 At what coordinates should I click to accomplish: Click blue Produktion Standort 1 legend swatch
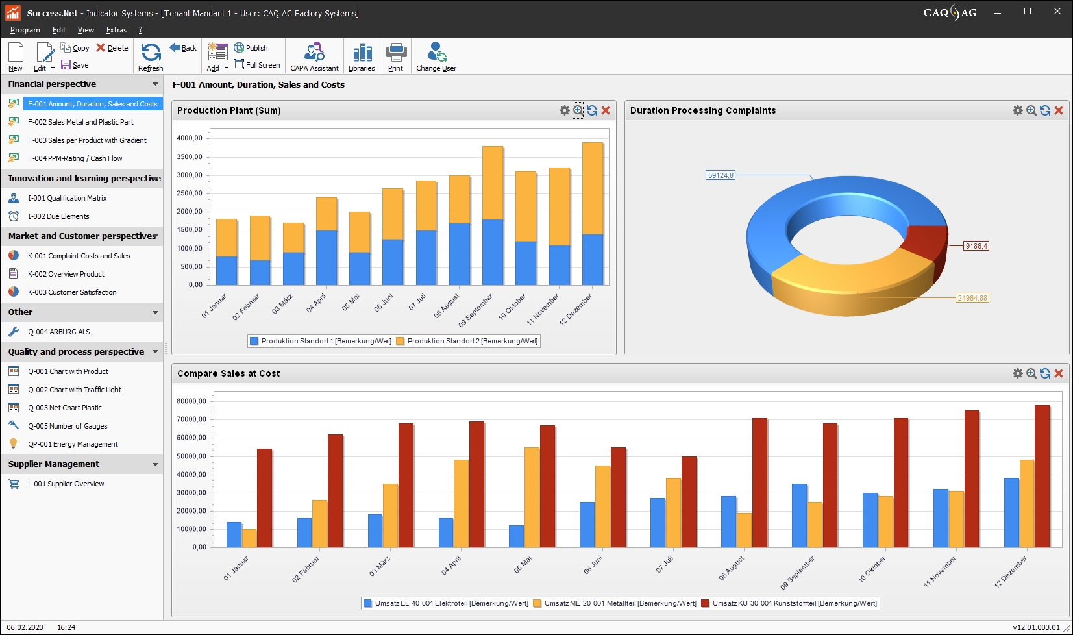(x=254, y=342)
